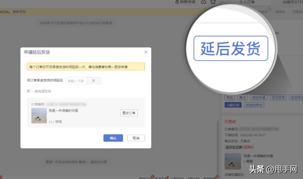Open the 个人订单 tab

tap(247, 2)
